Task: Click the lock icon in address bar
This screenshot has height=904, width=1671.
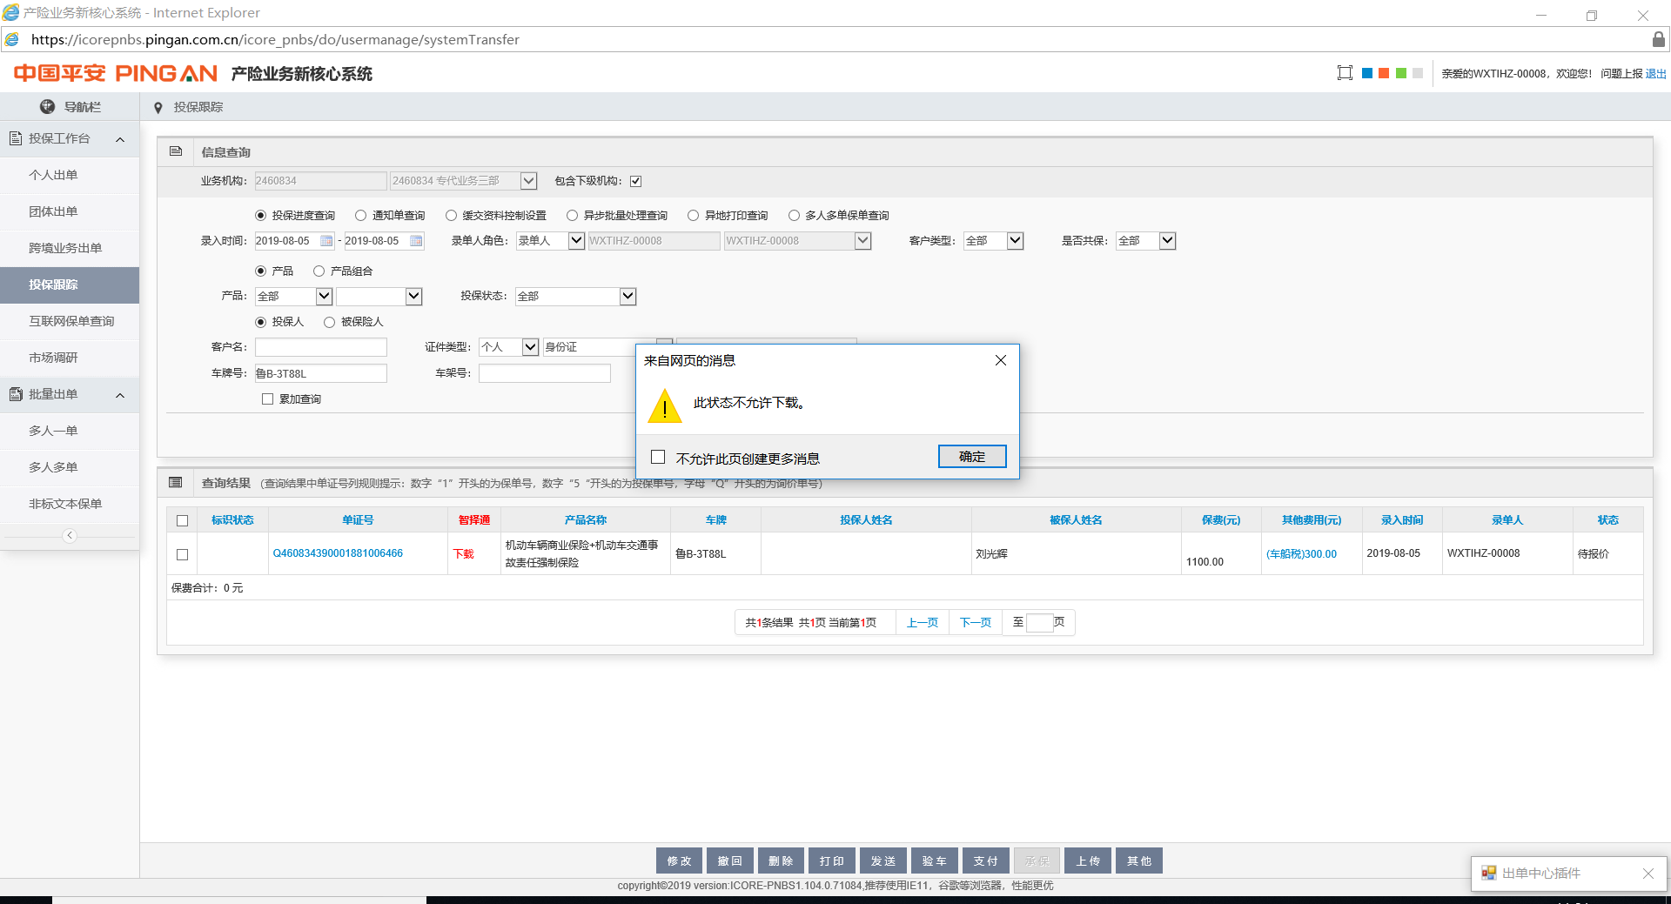Action: 1659,39
